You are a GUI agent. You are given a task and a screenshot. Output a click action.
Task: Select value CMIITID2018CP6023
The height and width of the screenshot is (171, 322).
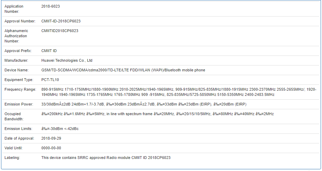60,31
